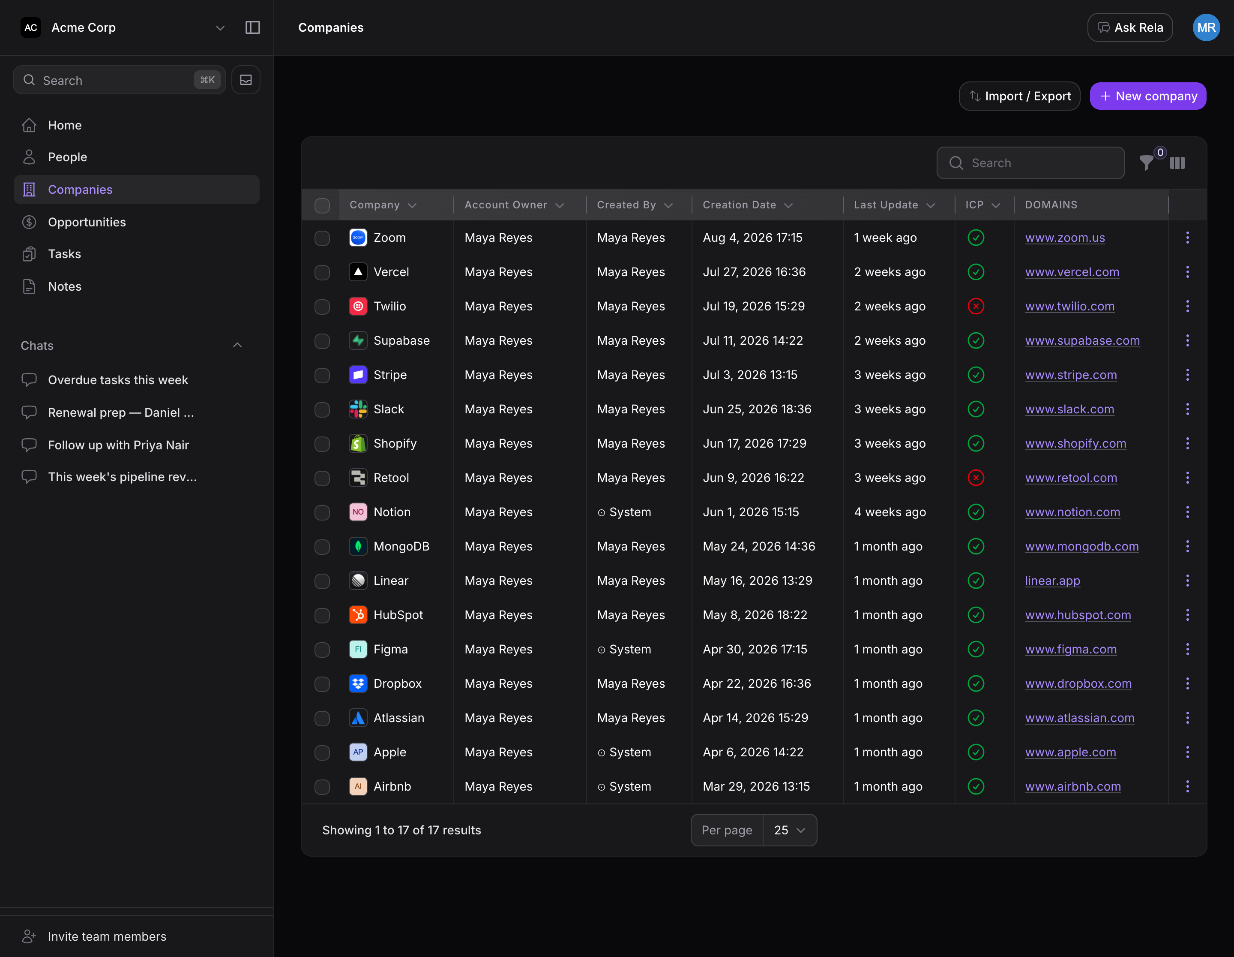
Task: Open the Account Owner column menu
Action: point(559,205)
